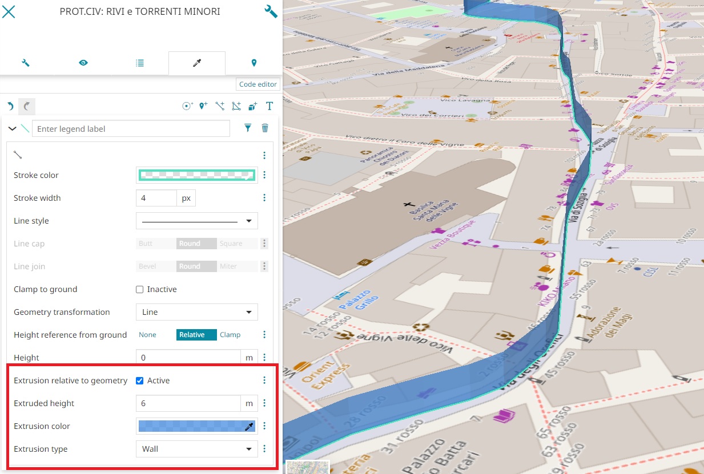Add a polygon fill symbolizer rule
This screenshot has height=474, width=704.
coord(236,106)
